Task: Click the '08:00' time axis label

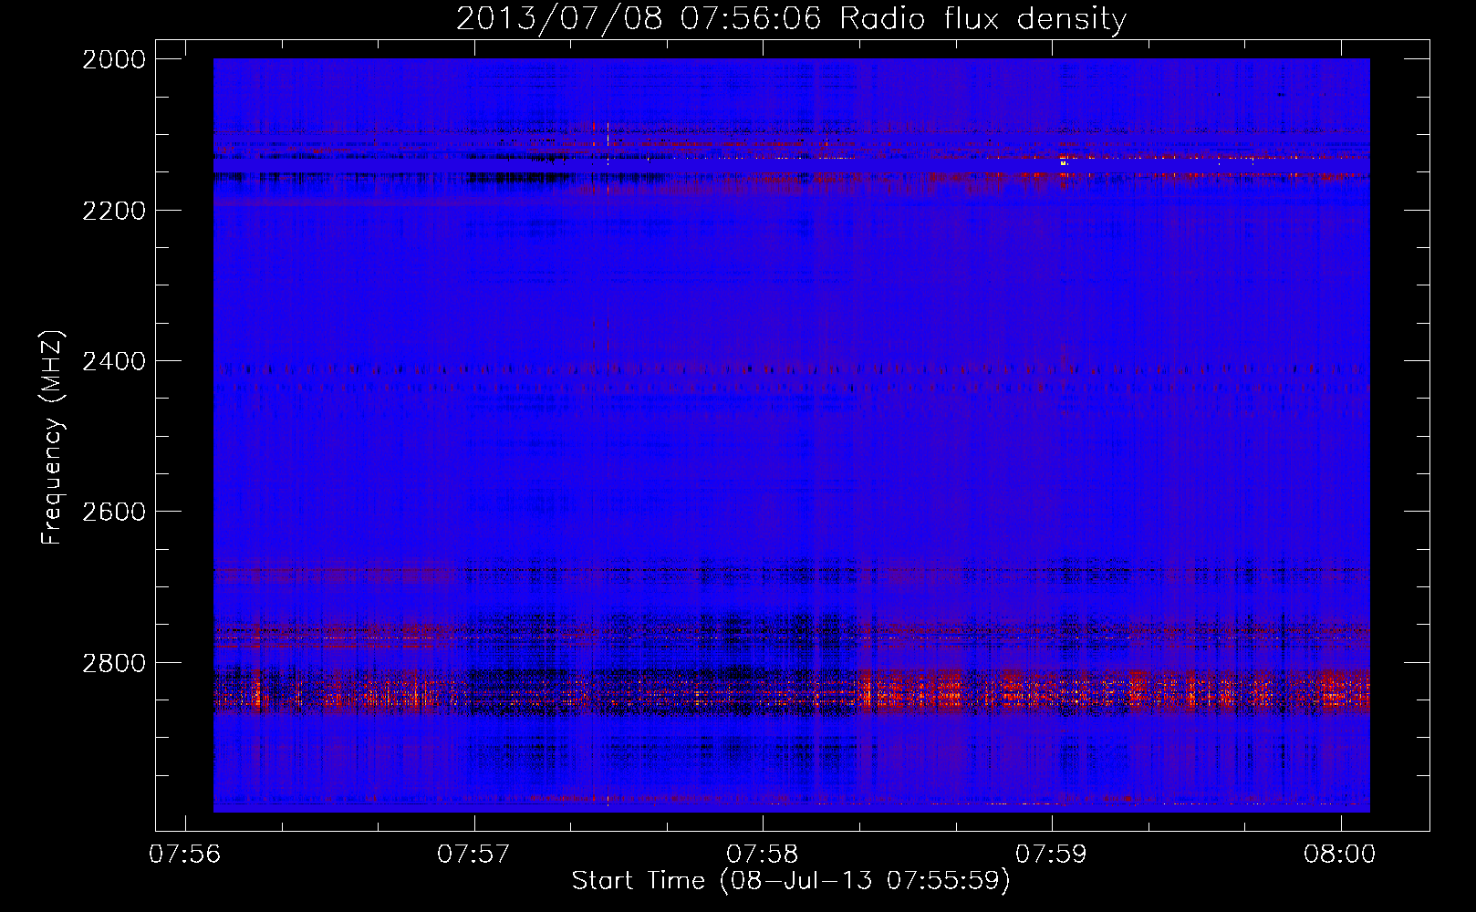Action: coord(1341,855)
